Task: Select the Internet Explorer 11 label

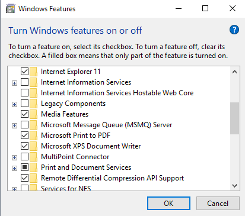Action: 71,72
